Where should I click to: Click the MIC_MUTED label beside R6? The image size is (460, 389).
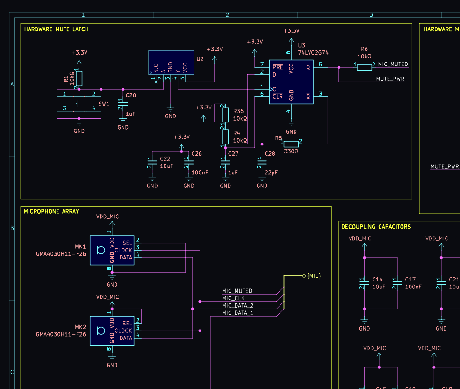(x=393, y=64)
